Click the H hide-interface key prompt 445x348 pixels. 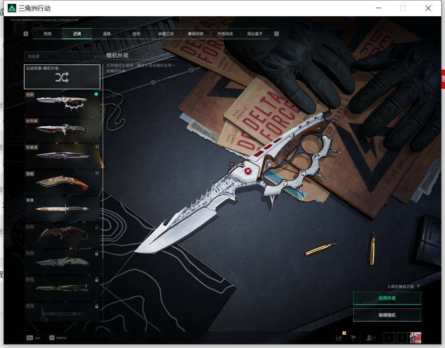(x=58, y=338)
